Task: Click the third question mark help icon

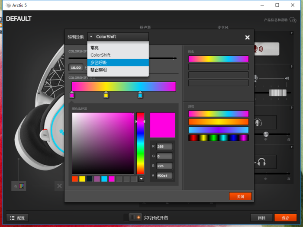Action: tap(292, 108)
